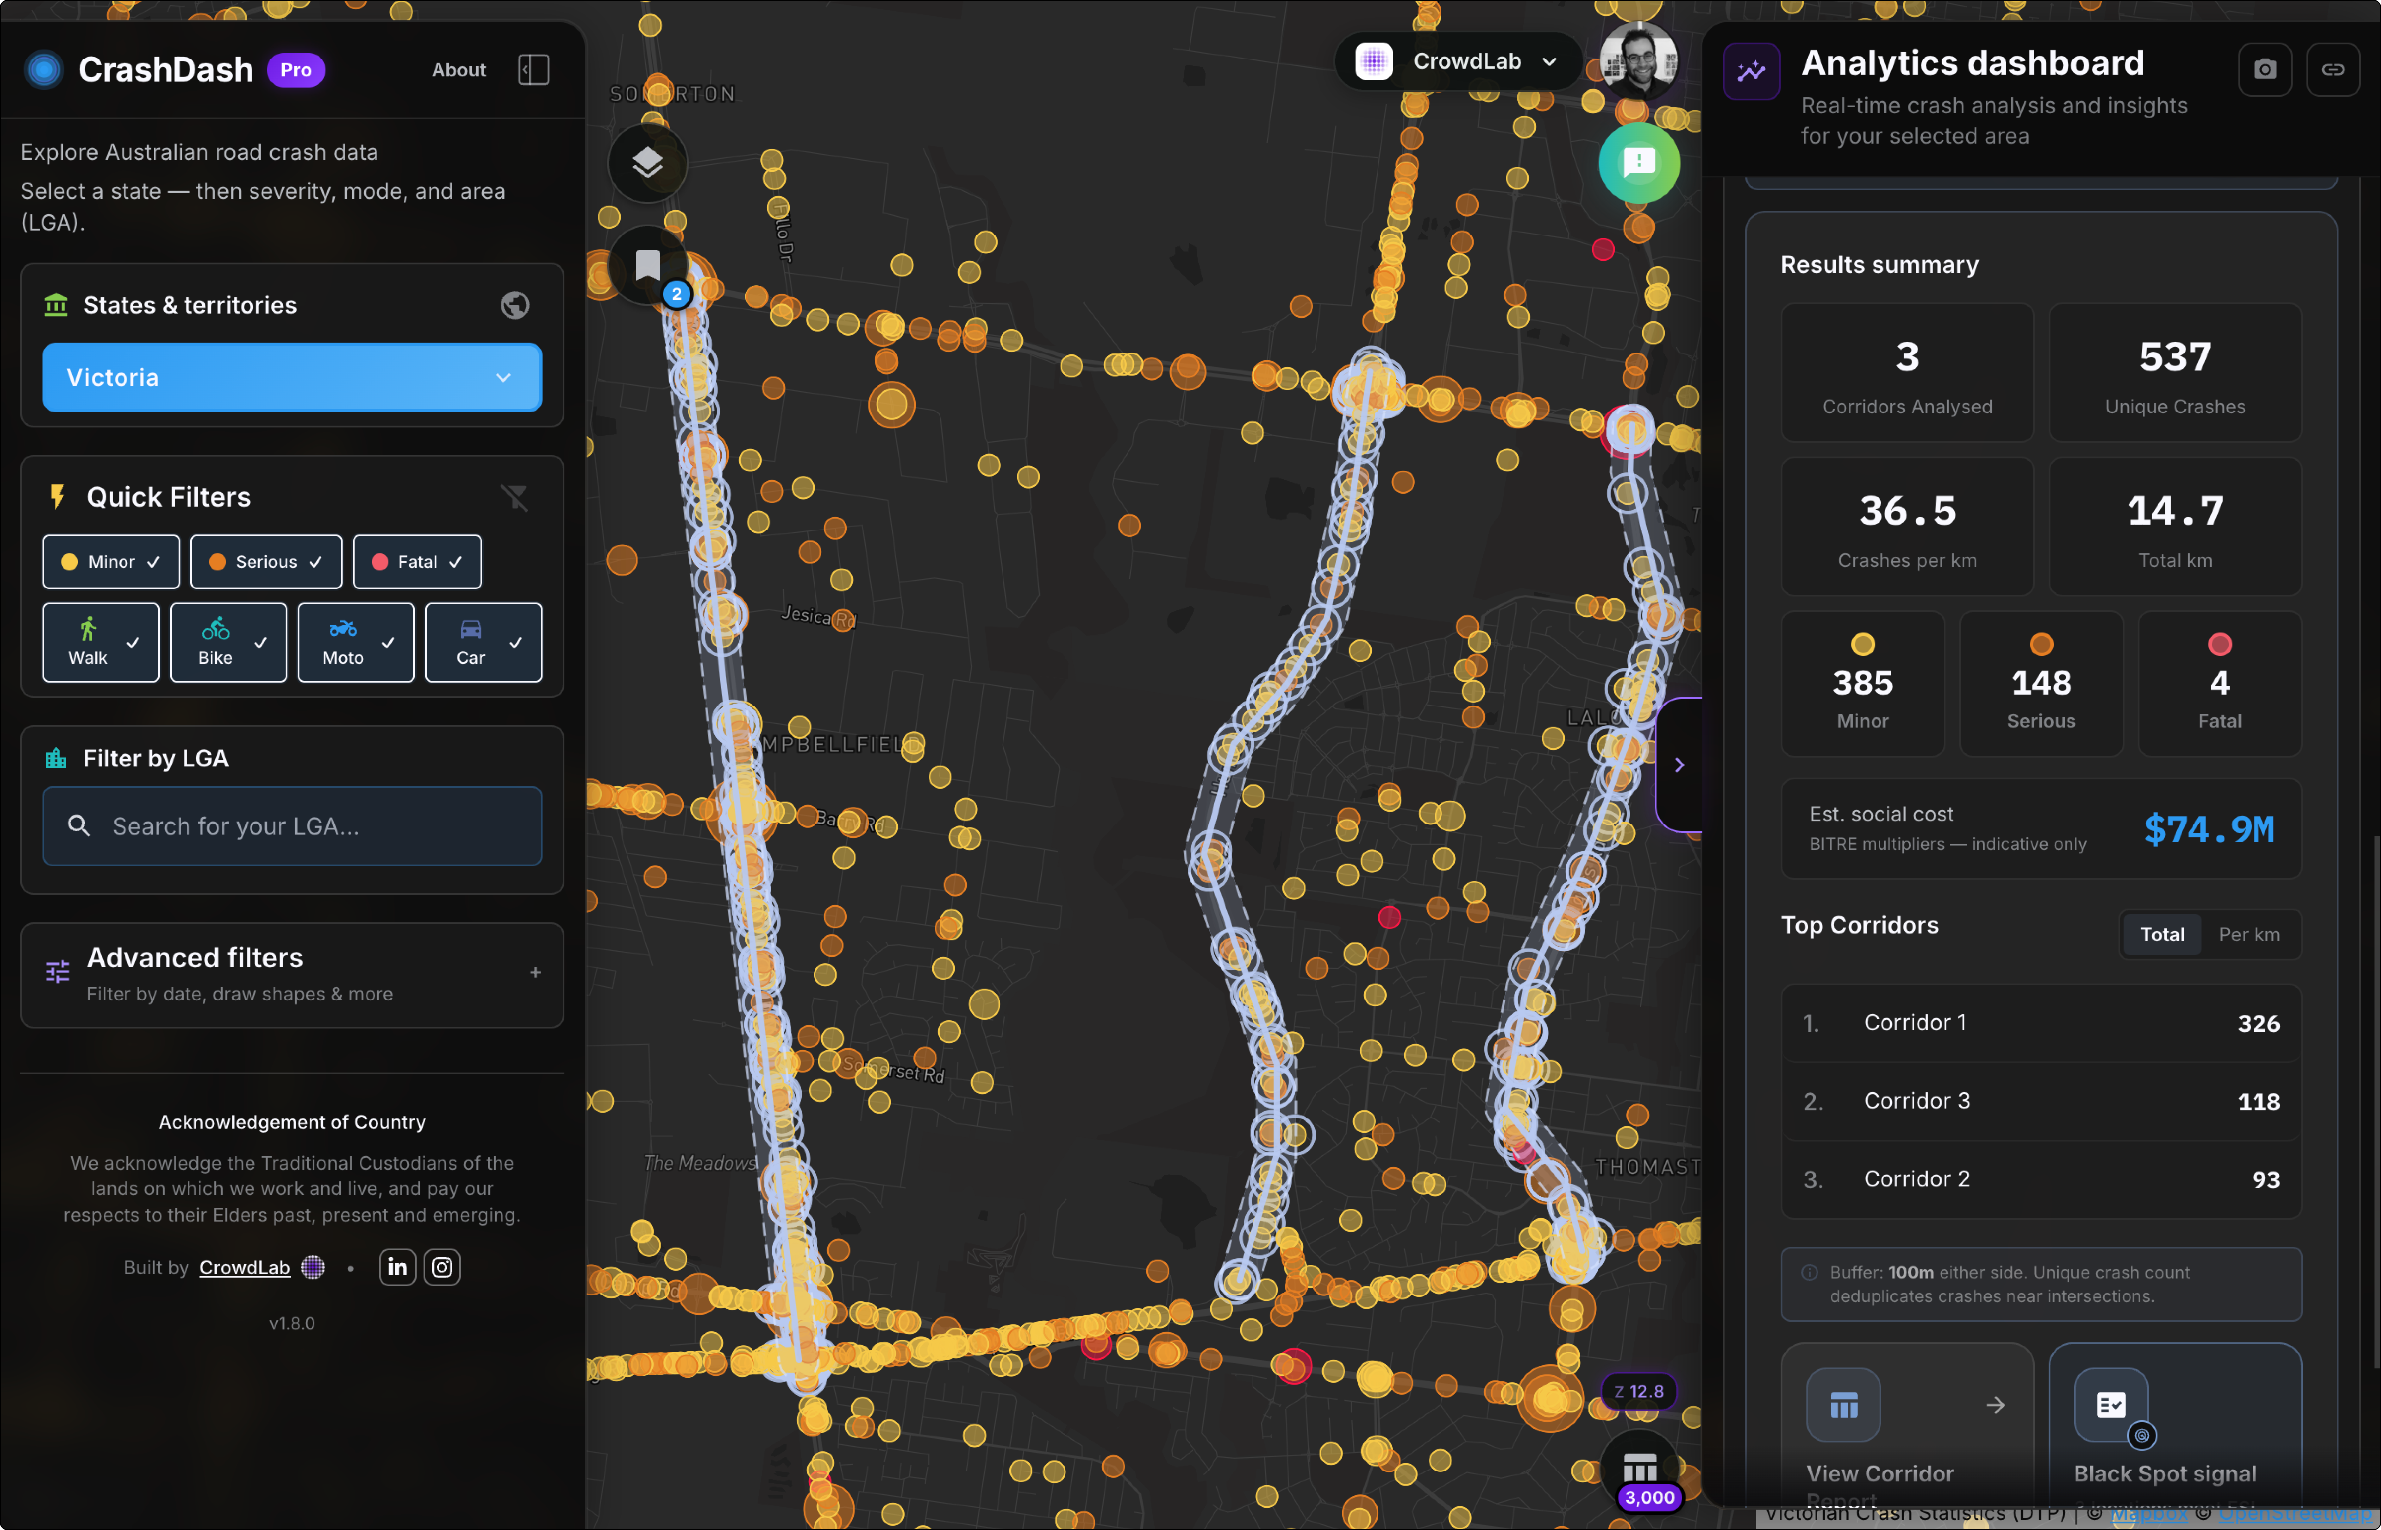This screenshot has width=2381, height=1530.
Task: Click the Pro badge
Action: pos(295,69)
